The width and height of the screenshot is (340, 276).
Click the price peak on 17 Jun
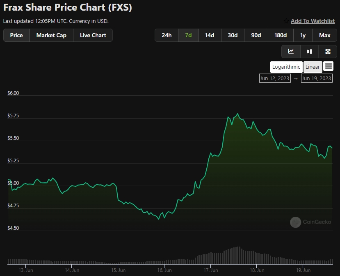click(238, 114)
